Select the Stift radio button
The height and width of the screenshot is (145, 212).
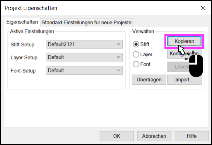pos(141,44)
